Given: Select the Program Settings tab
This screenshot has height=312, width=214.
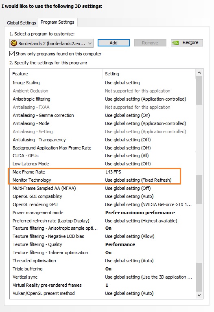Looking at the screenshot, I should click(57, 22).
